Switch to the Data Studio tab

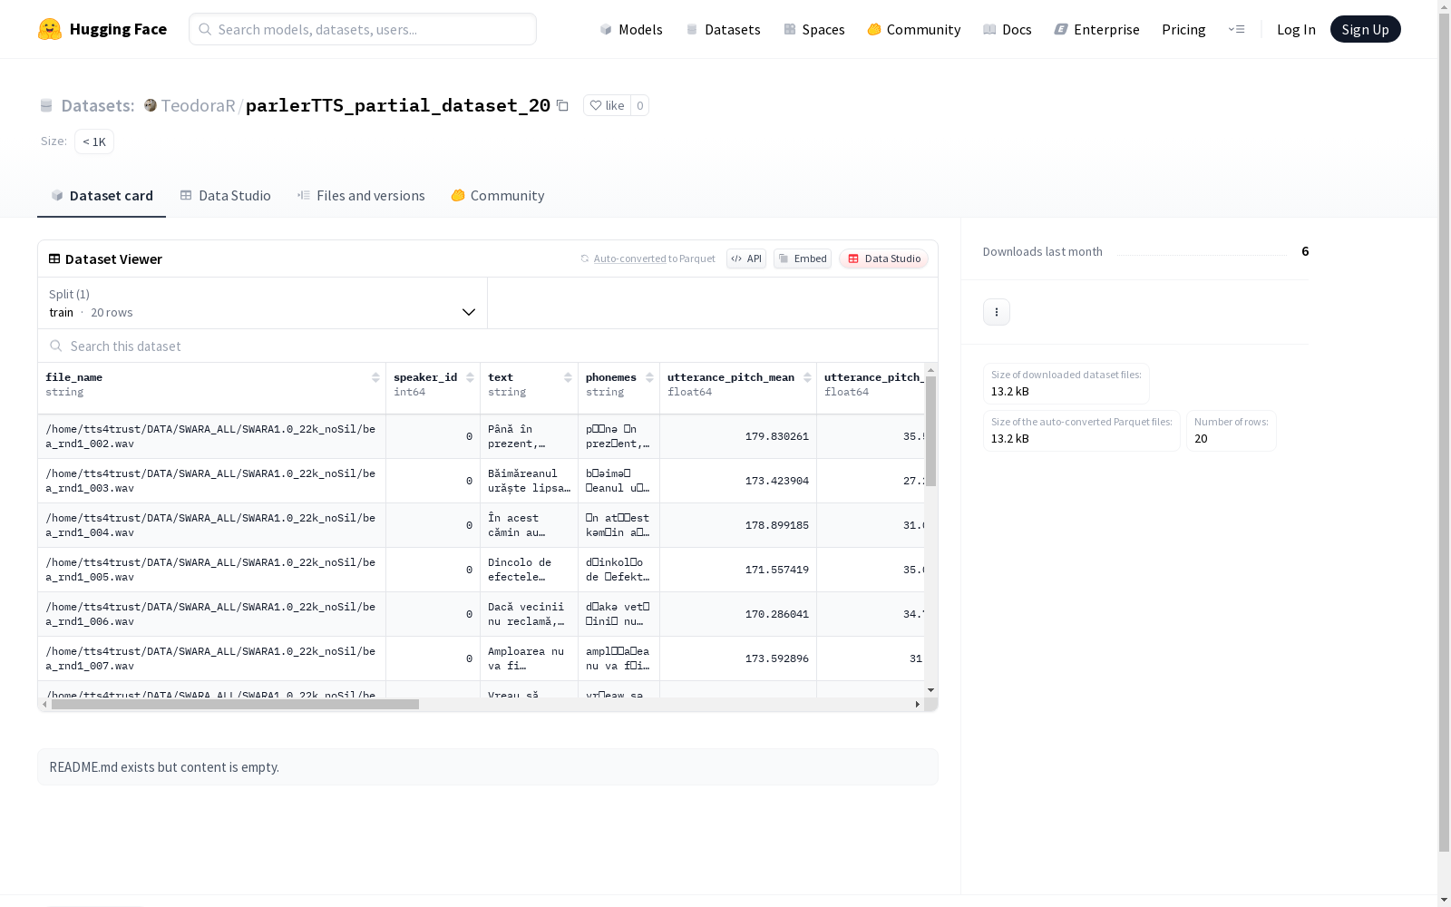click(225, 196)
